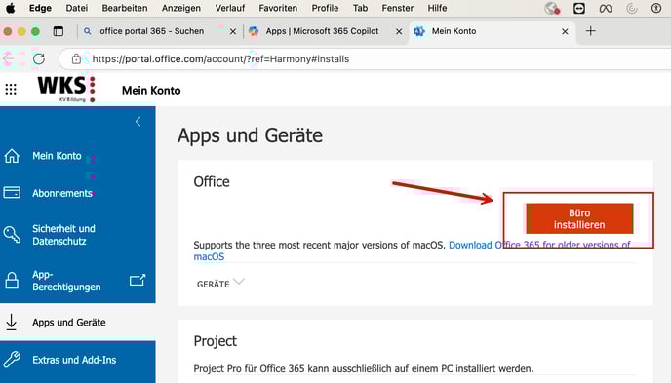Image resolution: width=671 pixels, height=383 pixels.
Task: Open the Datei menu
Action: click(77, 8)
